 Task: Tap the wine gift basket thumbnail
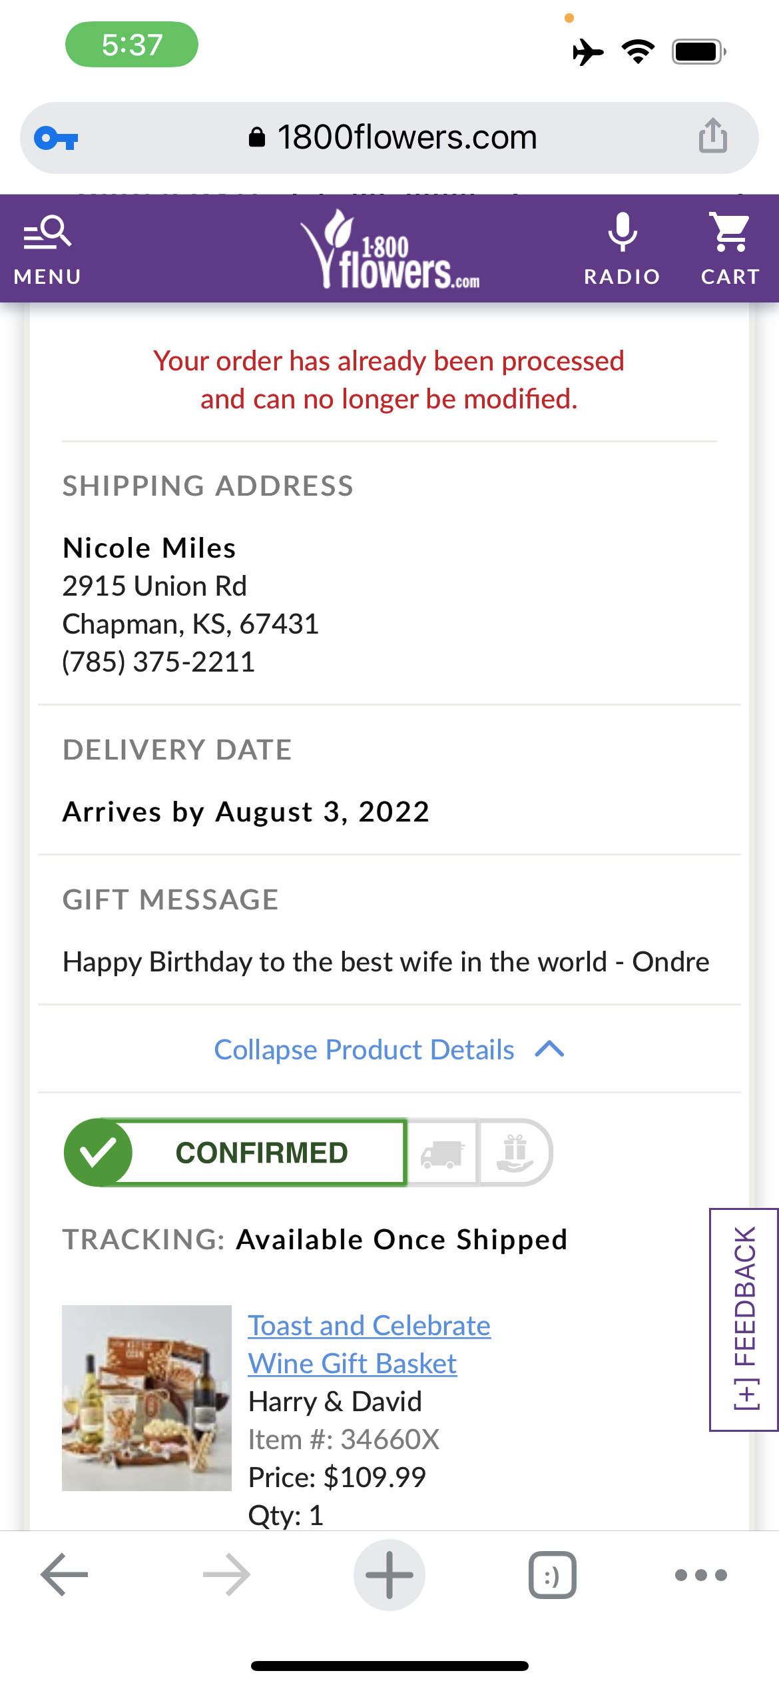(146, 1397)
